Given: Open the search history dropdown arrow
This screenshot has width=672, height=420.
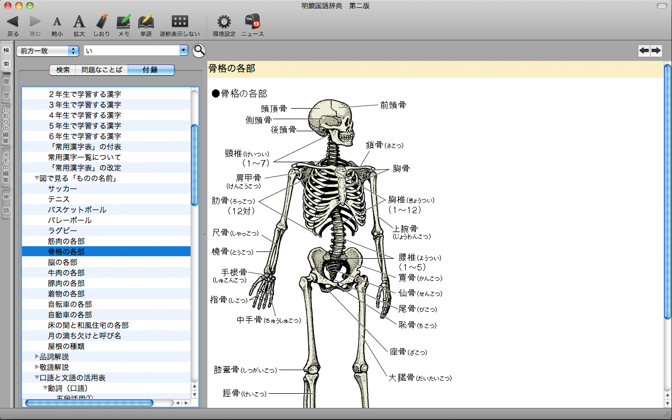Looking at the screenshot, I should coord(184,50).
